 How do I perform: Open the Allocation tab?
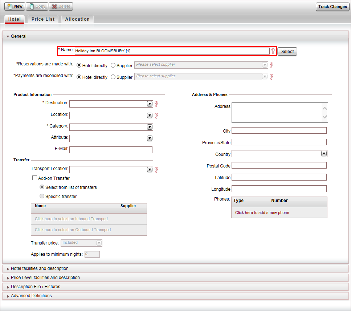coord(77,19)
